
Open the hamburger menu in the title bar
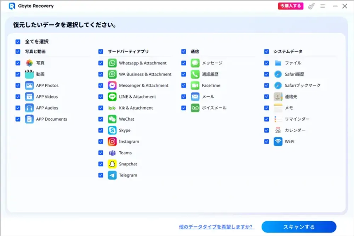coord(323,6)
